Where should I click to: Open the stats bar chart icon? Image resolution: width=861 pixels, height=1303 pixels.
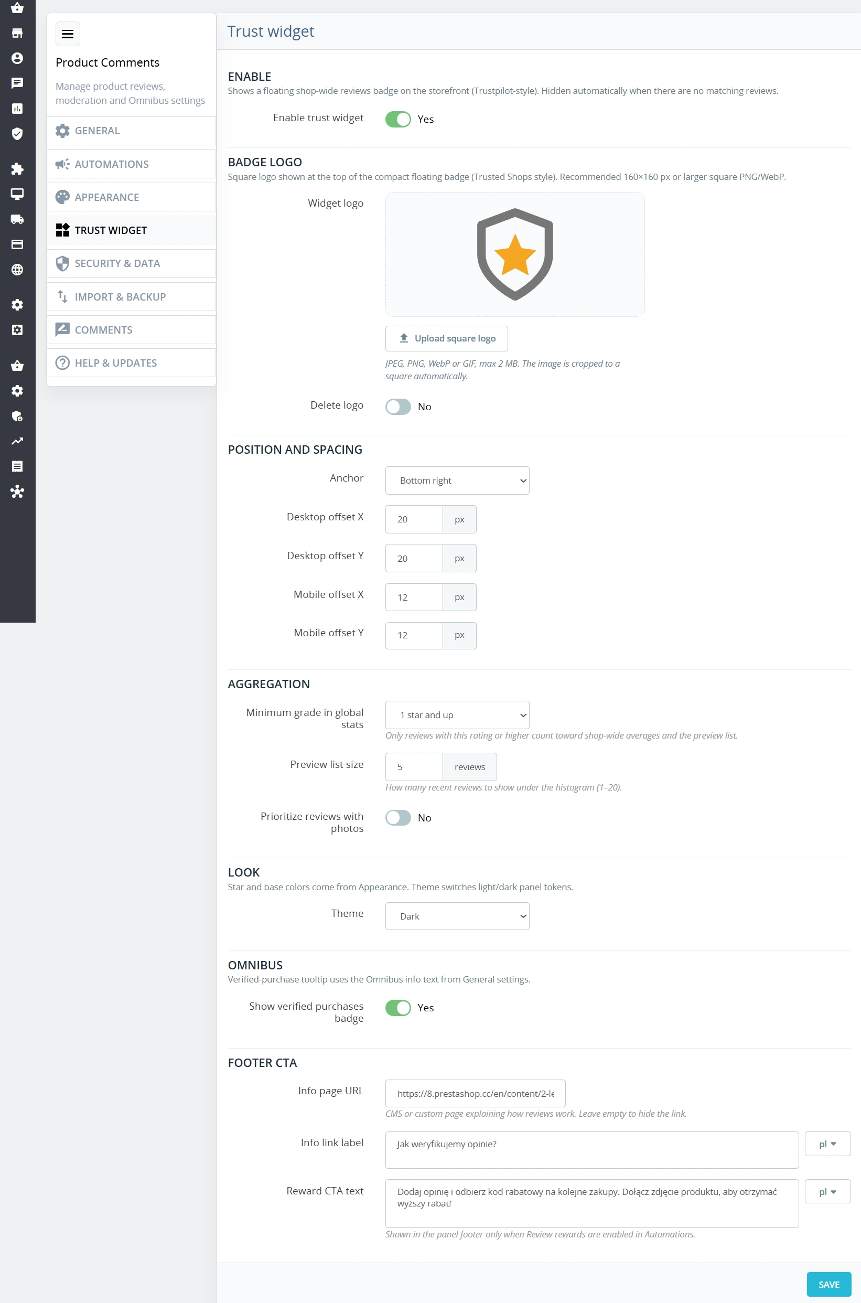(17, 109)
